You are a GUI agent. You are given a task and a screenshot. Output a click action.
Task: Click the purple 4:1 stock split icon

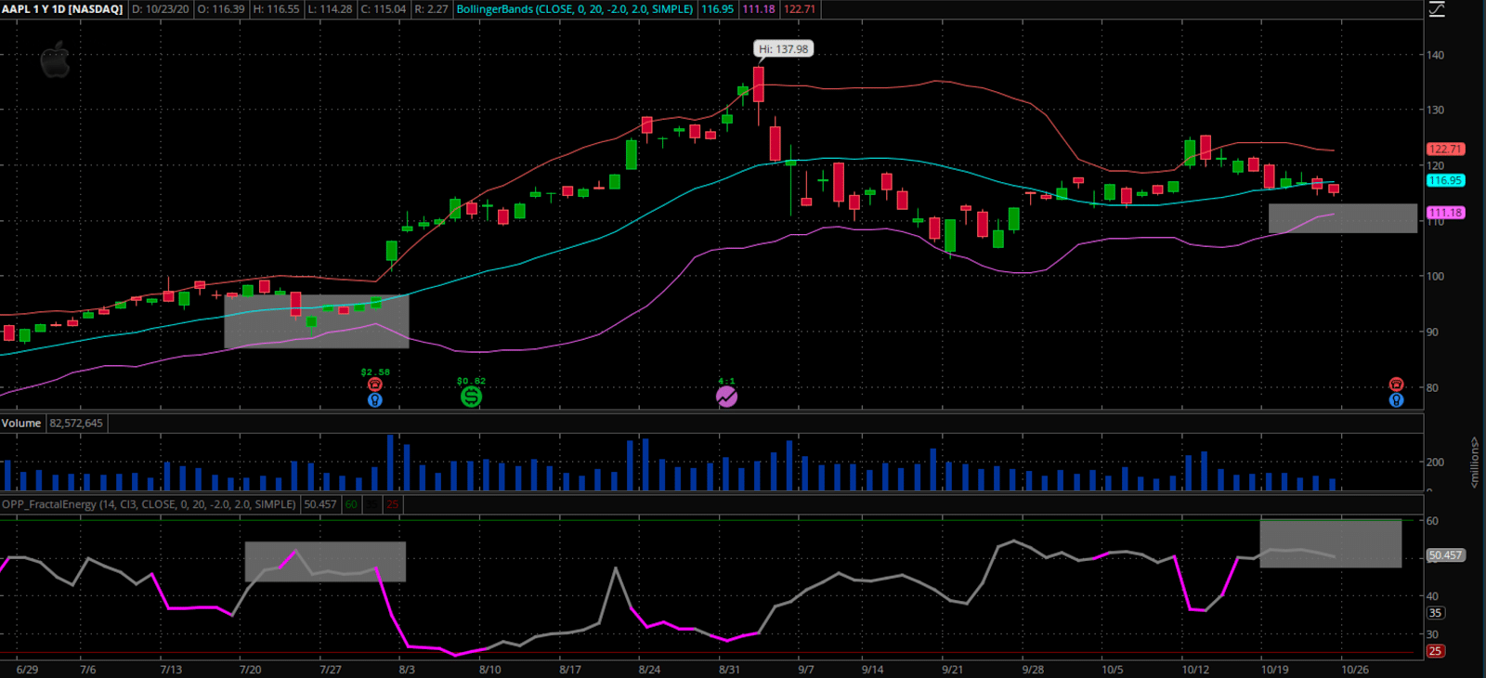point(726,397)
